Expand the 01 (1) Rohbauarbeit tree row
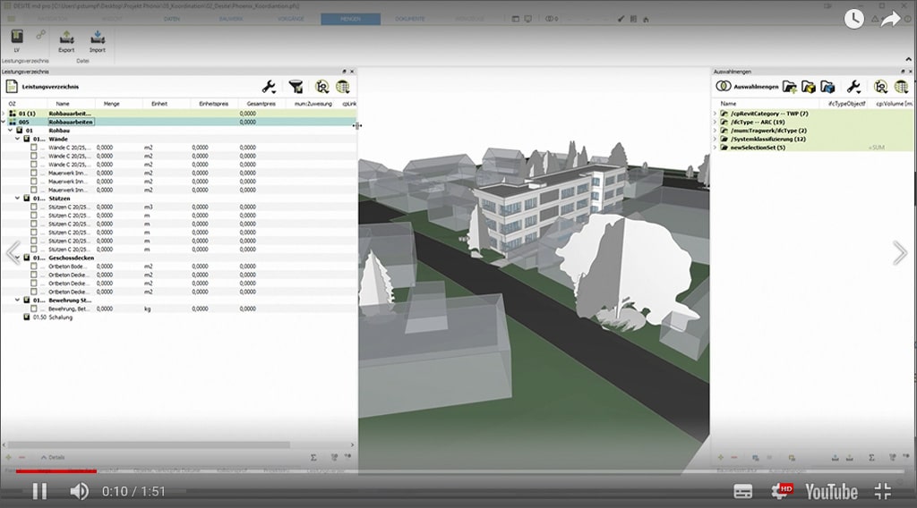Viewport: 917px width, 508px height. [4, 114]
